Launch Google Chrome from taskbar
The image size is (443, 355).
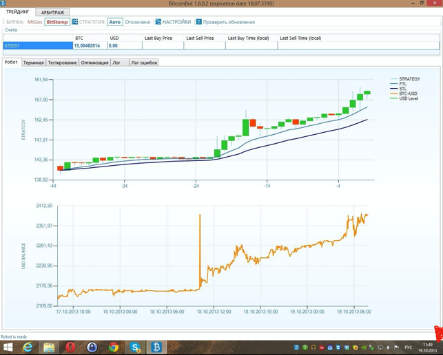click(114, 347)
